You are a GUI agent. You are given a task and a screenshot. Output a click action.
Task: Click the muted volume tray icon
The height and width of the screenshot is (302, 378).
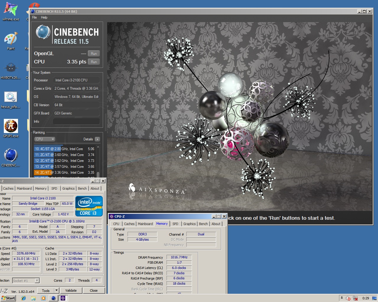point(348,298)
